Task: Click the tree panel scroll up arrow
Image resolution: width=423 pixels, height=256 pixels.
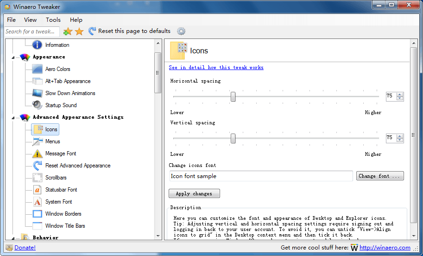Action: click(158, 43)
